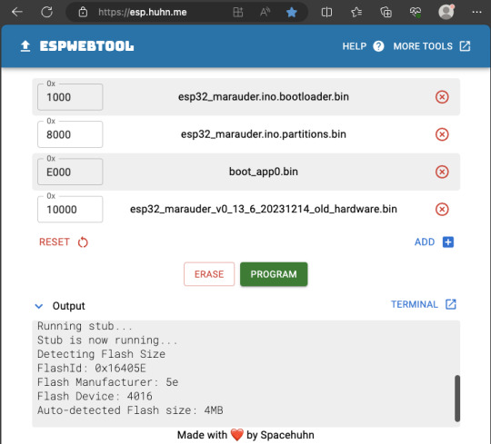Toggle the favorite star for this page

[292, 12]
